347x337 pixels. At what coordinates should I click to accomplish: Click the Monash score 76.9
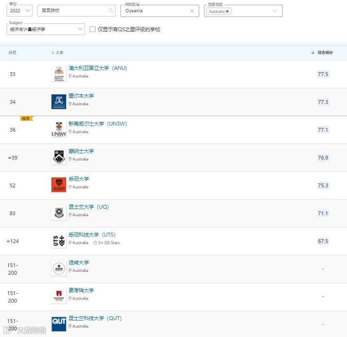point(323,158)
